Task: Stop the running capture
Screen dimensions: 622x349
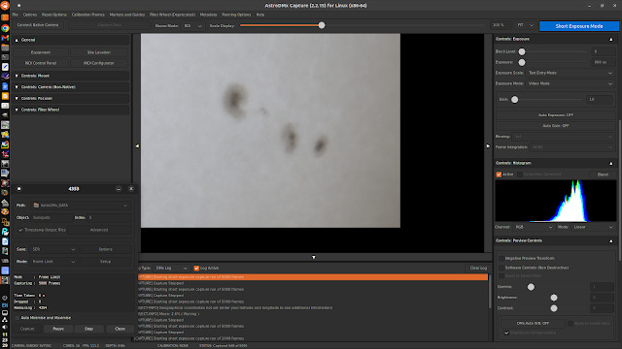Action: pyautogui.click(x=88, y=329)
